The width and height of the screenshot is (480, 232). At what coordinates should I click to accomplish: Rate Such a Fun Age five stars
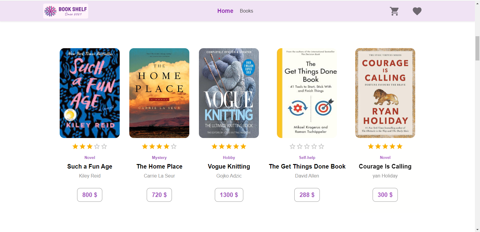(x=104, y=146)
